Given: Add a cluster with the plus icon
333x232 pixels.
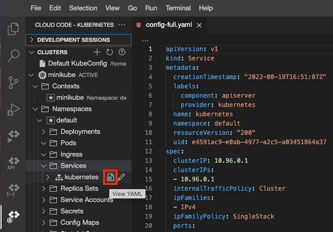Looking at the screenshot, I should tap(97, 52).
